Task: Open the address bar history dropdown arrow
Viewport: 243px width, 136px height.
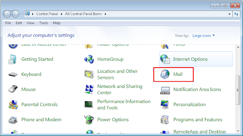Action: pos(229,14)
